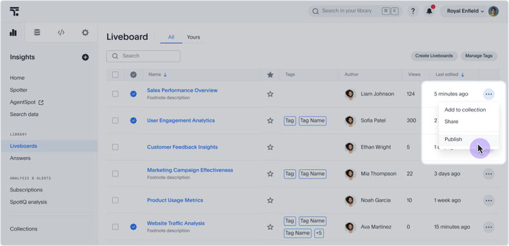Click the ThoughtSpot logo icon
This screenshot has width=509, height=246.
coord(14,12)
